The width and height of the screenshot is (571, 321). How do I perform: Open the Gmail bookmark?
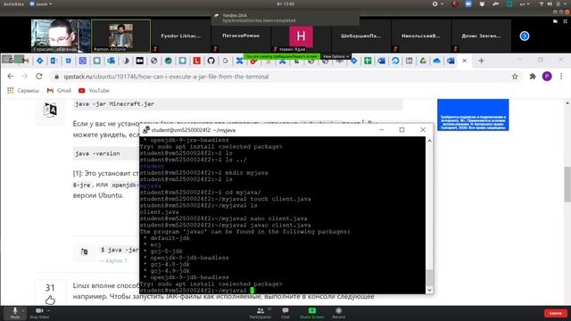click(59, 91)
